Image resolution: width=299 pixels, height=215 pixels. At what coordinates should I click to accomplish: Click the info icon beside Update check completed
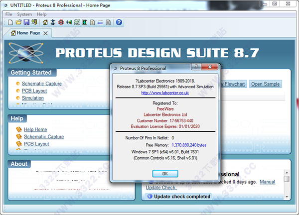pyautogui.click(x=149, y=196)
